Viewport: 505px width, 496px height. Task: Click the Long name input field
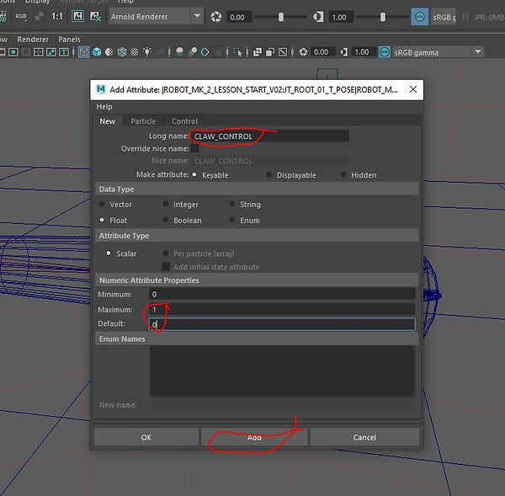tap(269, 136)
